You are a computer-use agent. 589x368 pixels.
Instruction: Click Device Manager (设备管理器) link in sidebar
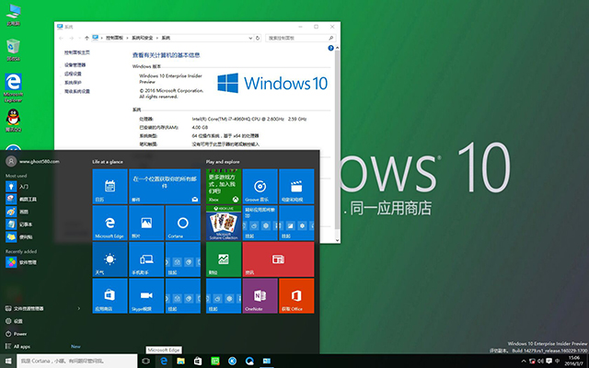tap(75, 65)
